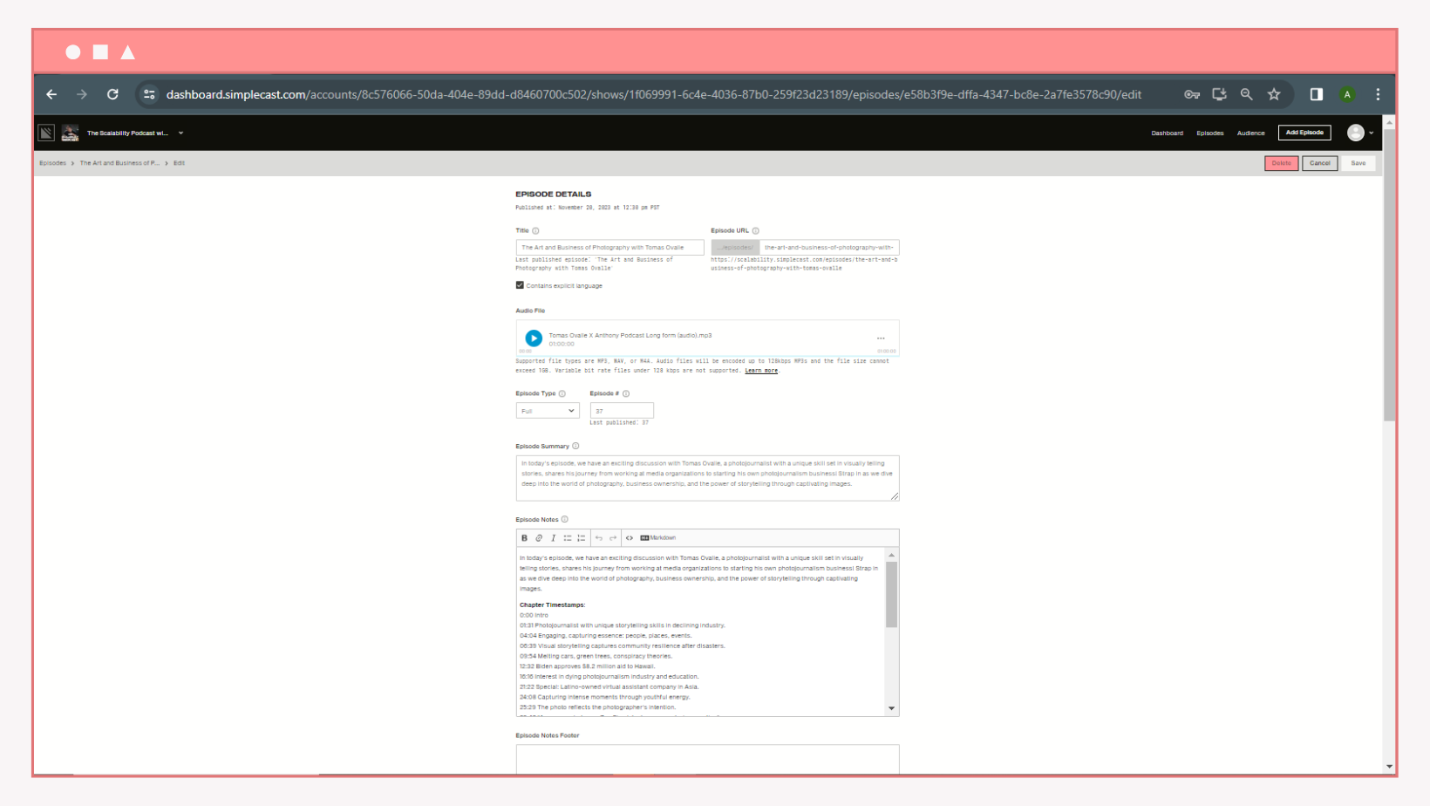Click into the Episode Notes Footer box
This screenshot has width=1430, height=806.
click(x=707, y=758)
